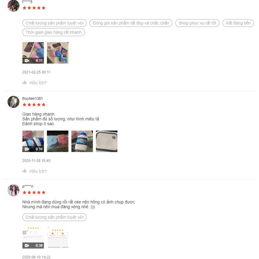
Task: Open second screenshot thumbnail in p*****n review
Action: click(58, 238)
